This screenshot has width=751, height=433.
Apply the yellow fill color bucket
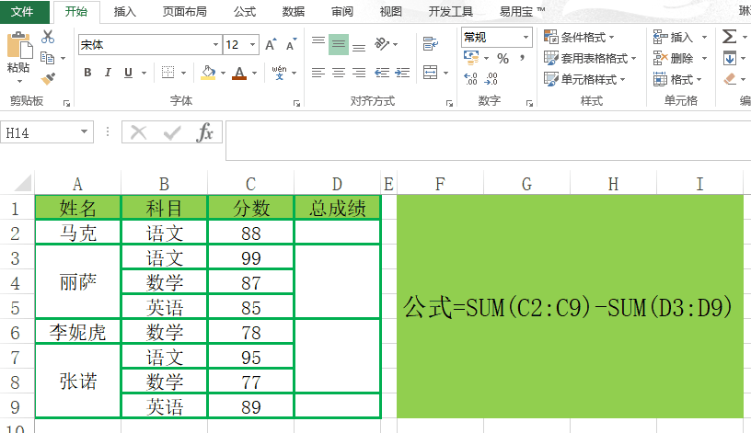pos(208,73)
